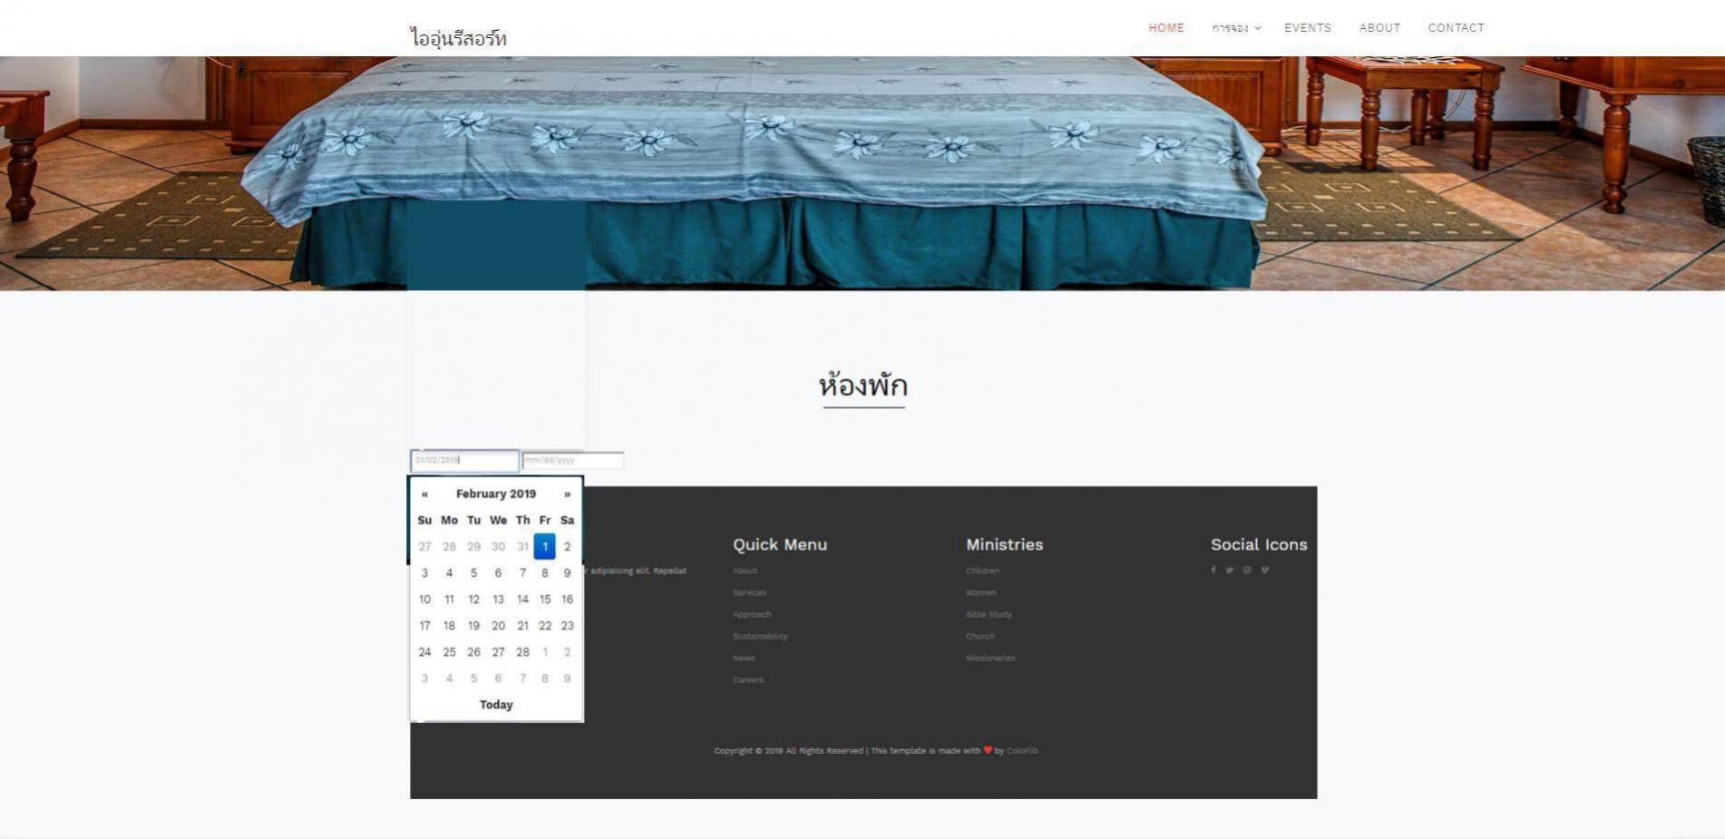Focus the 01/02/2019 check-in date field

tap(464, 461)
